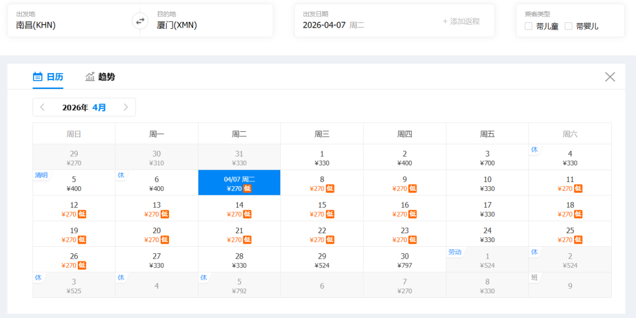Click the 劳动 holiday tag on May 1
636x318 pixels.
[x=455, y=252]
